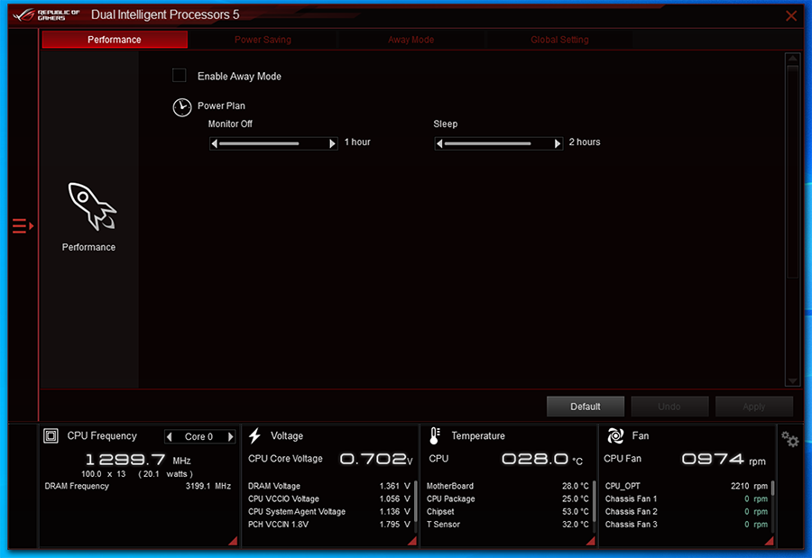
Task: Click the CPU System Agent Voltage row
Action: coord(328,511)
